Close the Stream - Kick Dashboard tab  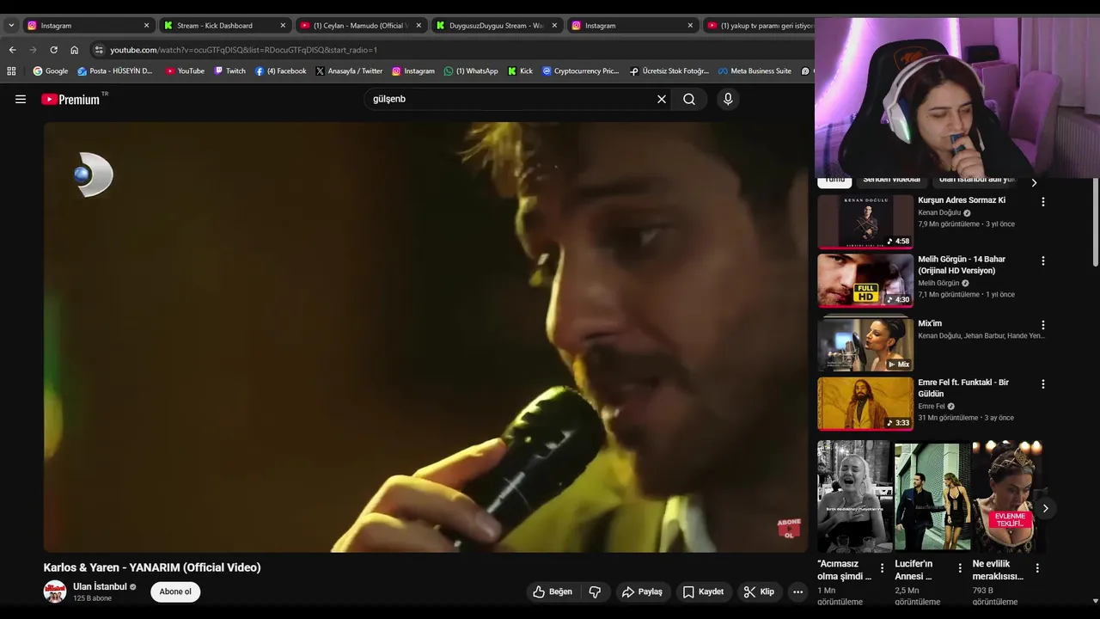coord(283,26)
